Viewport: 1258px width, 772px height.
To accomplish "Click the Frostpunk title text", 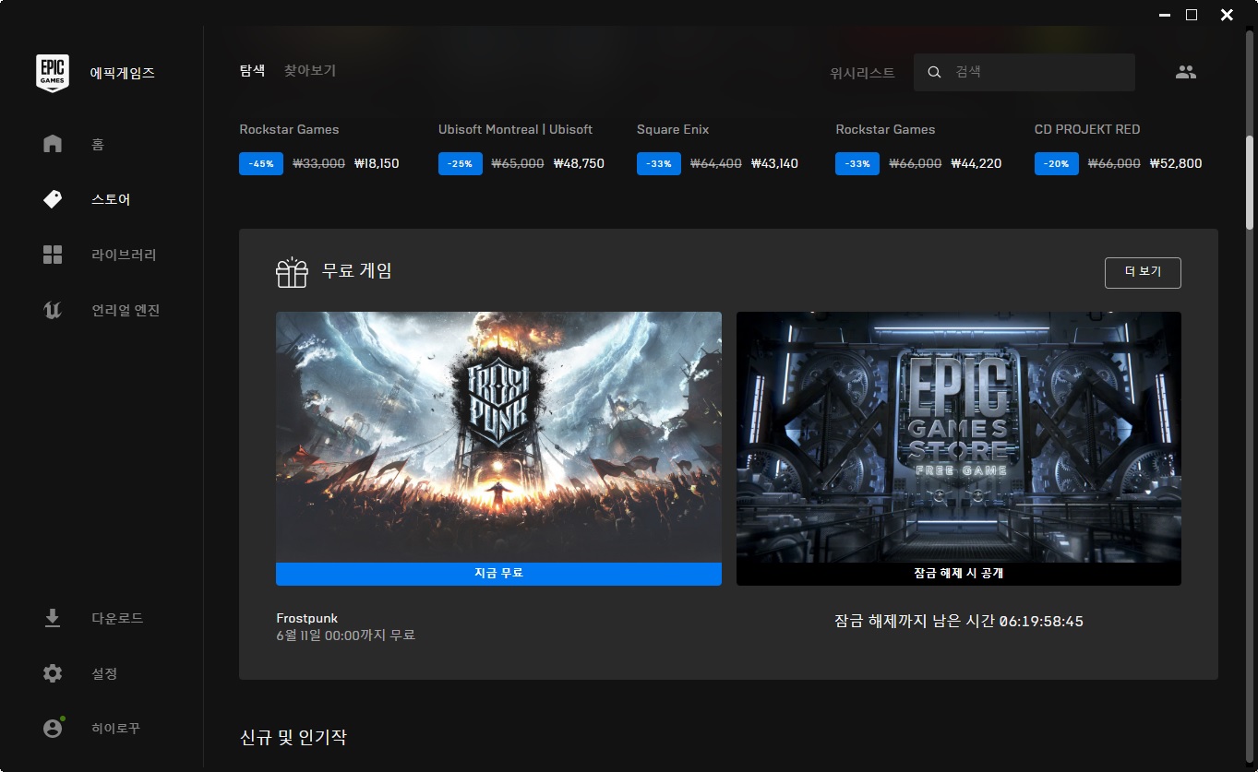I will tap(307, 618).
